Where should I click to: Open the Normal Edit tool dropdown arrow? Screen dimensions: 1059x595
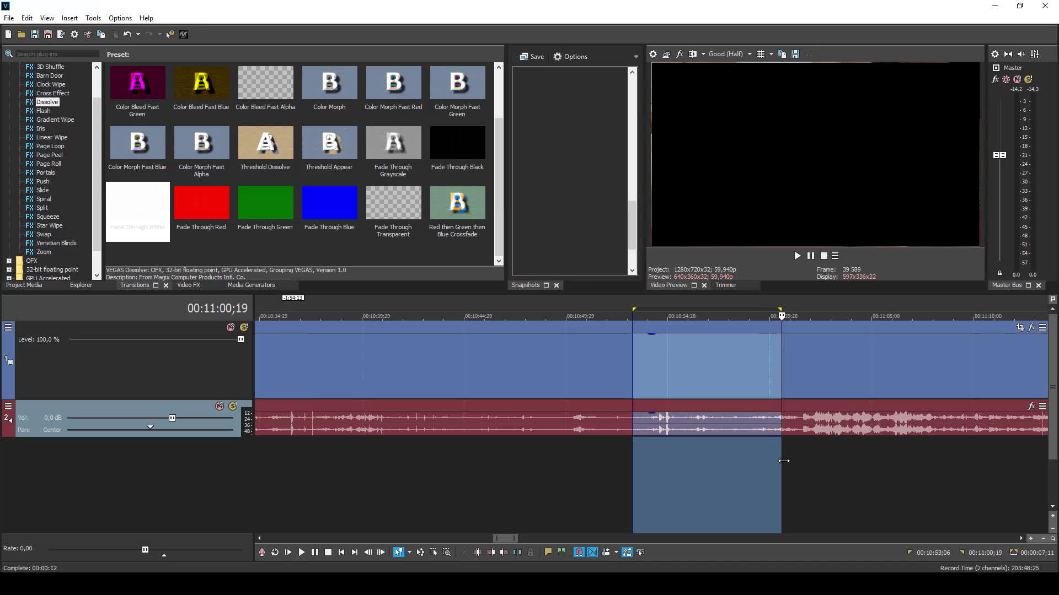pyautogui.click(x=409, y=552)
